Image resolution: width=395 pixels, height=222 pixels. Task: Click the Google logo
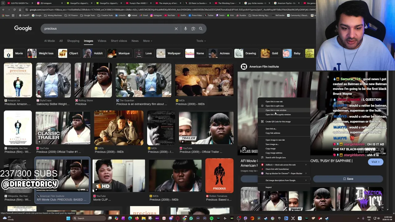(x=23, y=28)
